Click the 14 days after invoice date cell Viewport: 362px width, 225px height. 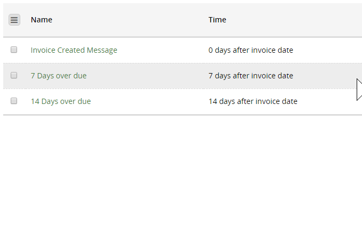(x=253, y=101)
